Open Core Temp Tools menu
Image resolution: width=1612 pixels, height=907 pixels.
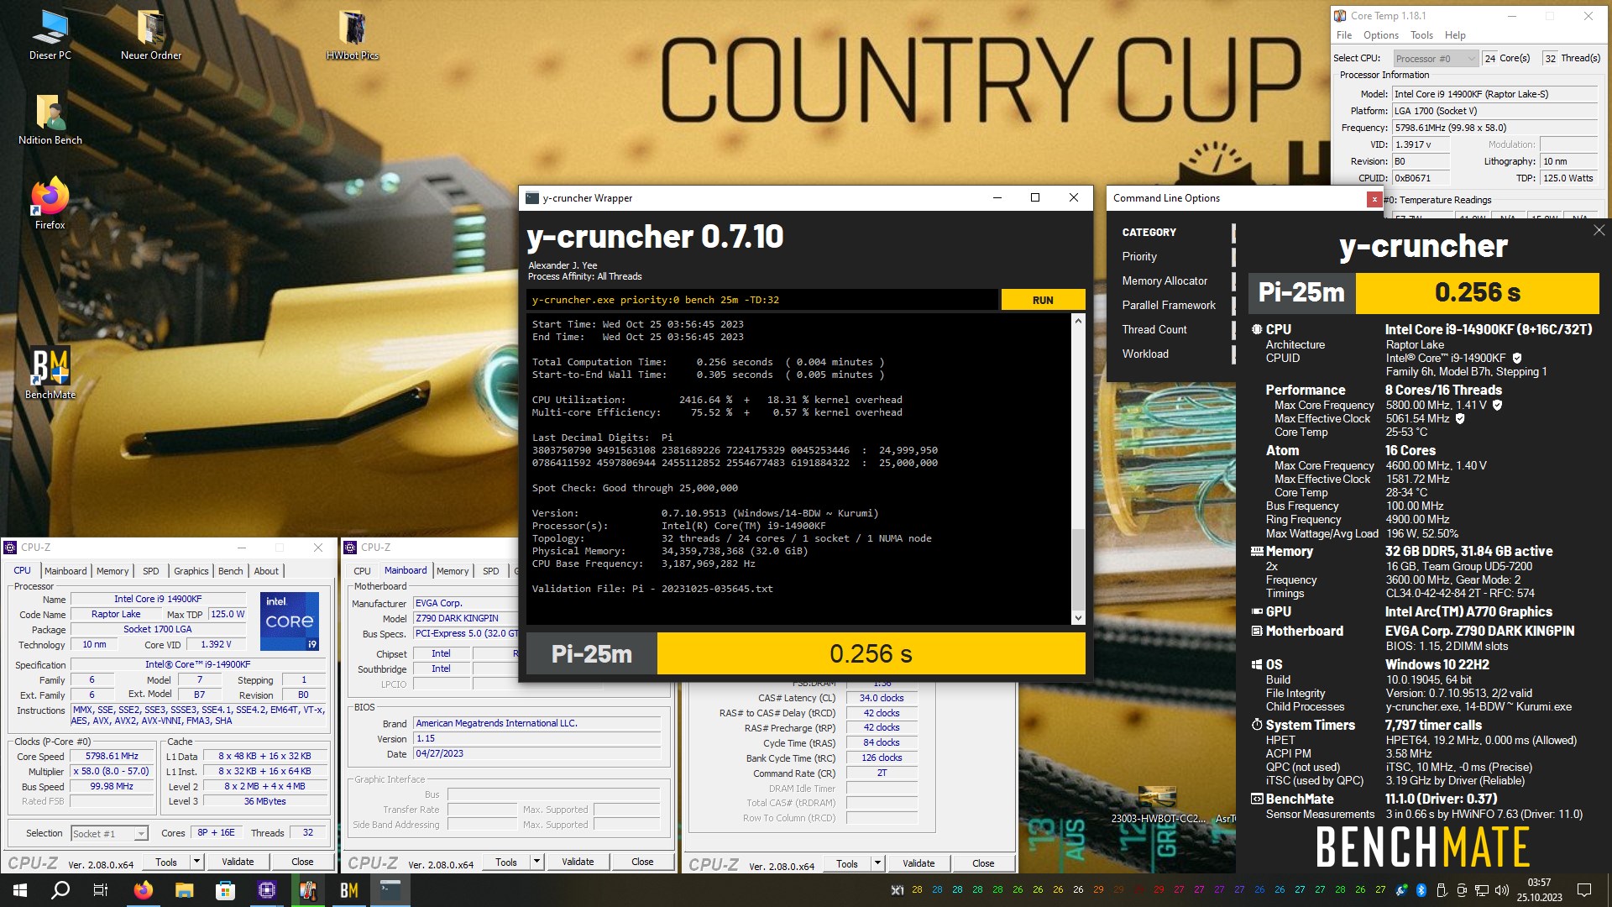tap(1421, 35)
